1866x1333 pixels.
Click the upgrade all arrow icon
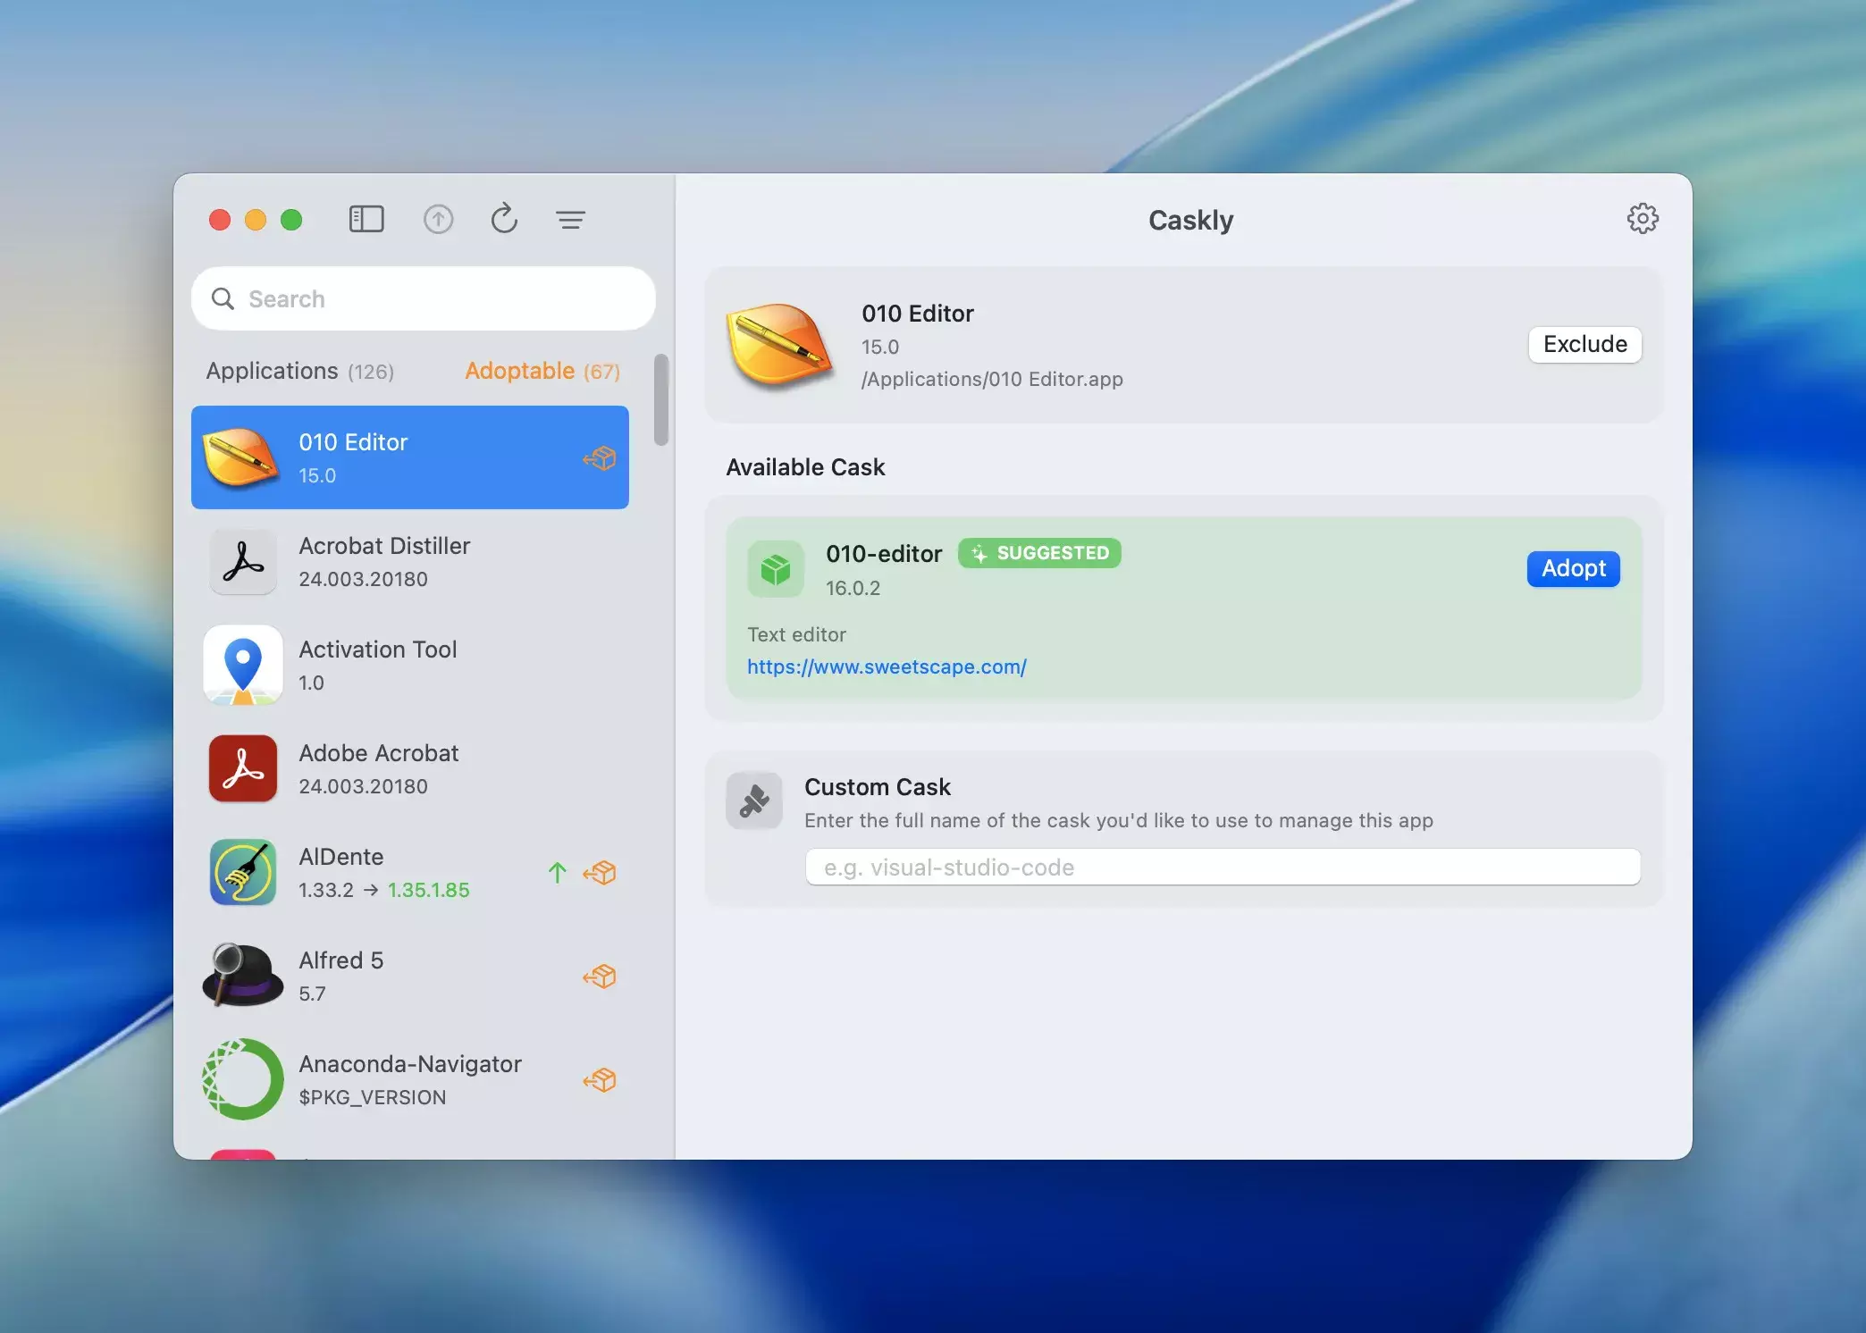[438, 219]
